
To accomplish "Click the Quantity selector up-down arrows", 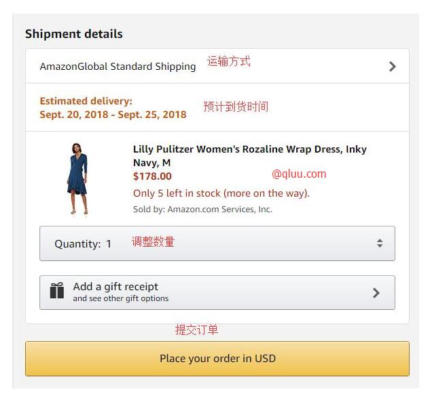I will pyautogui.click(x=380, y=243).
